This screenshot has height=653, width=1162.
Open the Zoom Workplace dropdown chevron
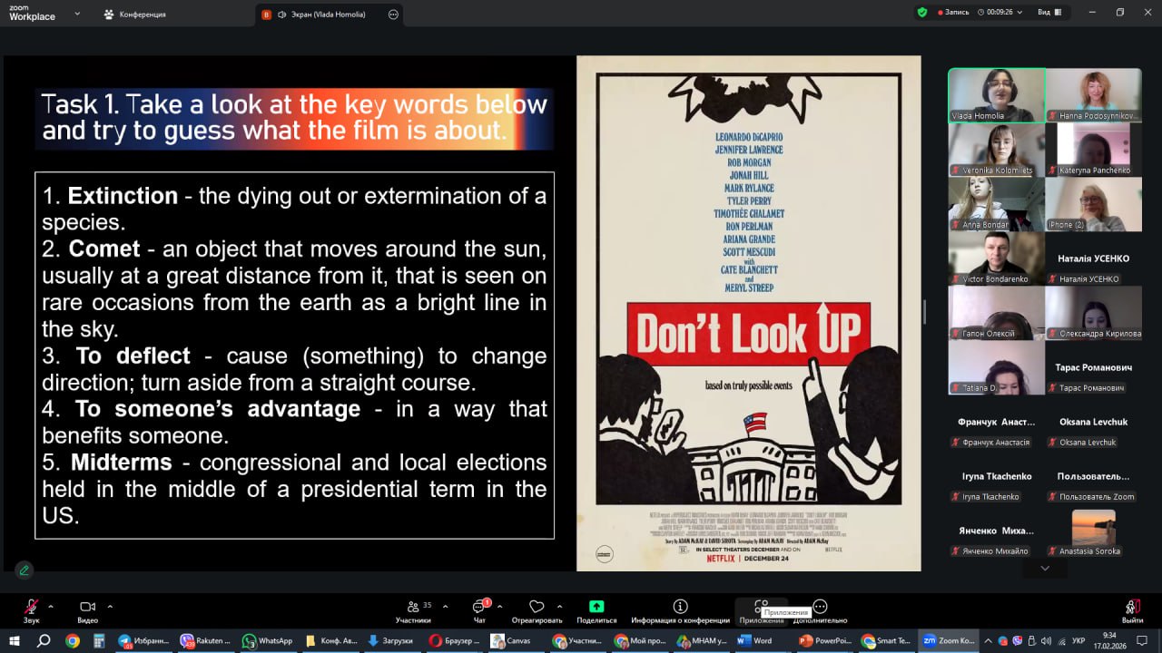pyautogui.click(x=76, y=14)
